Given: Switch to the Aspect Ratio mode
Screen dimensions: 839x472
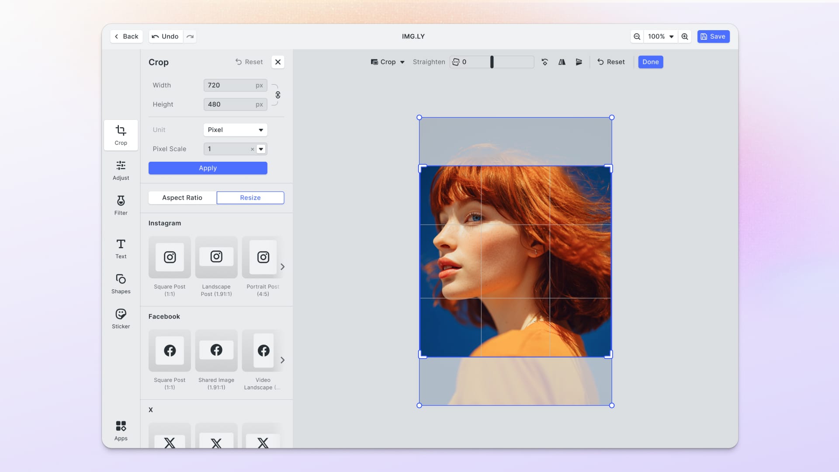Looking at the screenshot, I should point(182,198).
